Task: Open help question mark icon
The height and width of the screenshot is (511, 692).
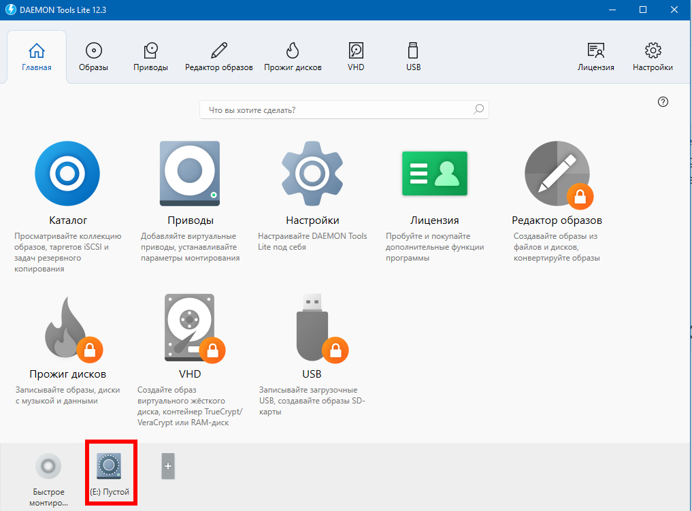Action: pyautogui.click(x=663, y=102)
